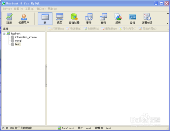Show the 事件 events list
The width and height of the screenshot is (170, 131).
(x=89, y=19)
